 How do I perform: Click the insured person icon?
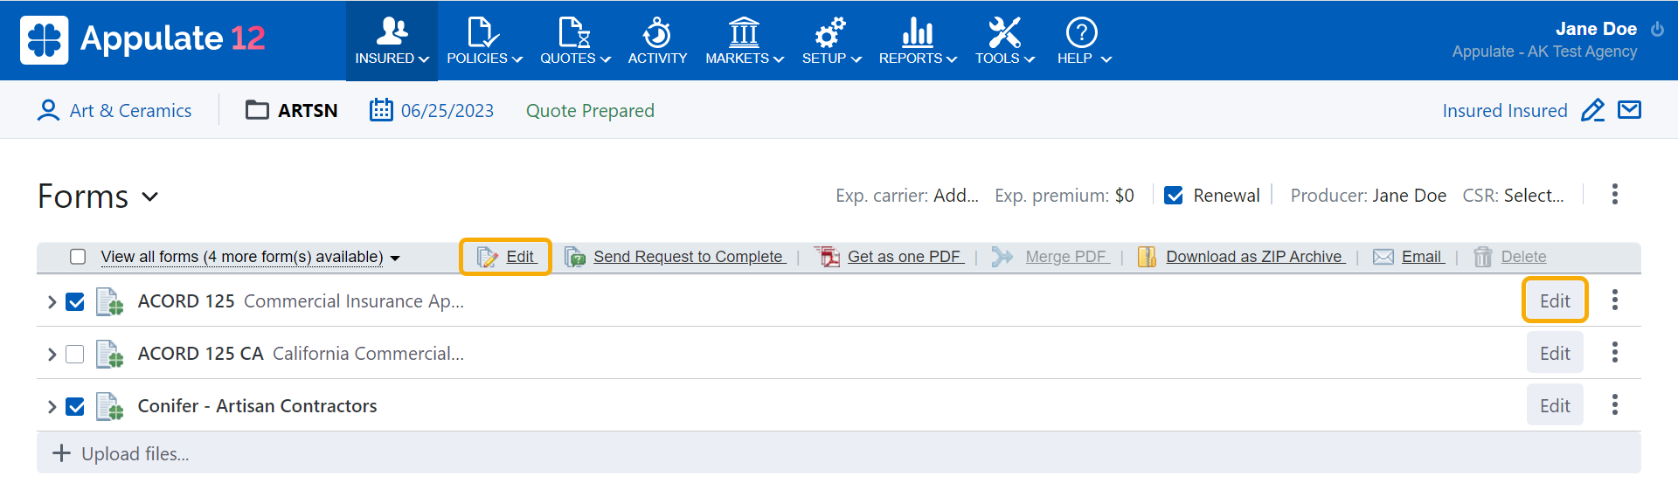[48, 111]
